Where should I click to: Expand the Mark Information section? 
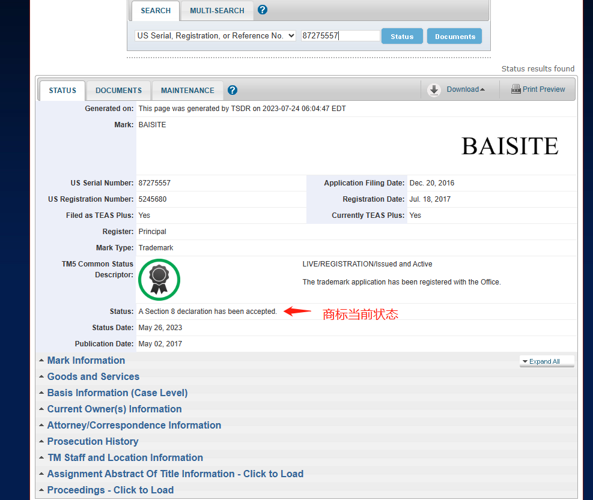[86, 360]
